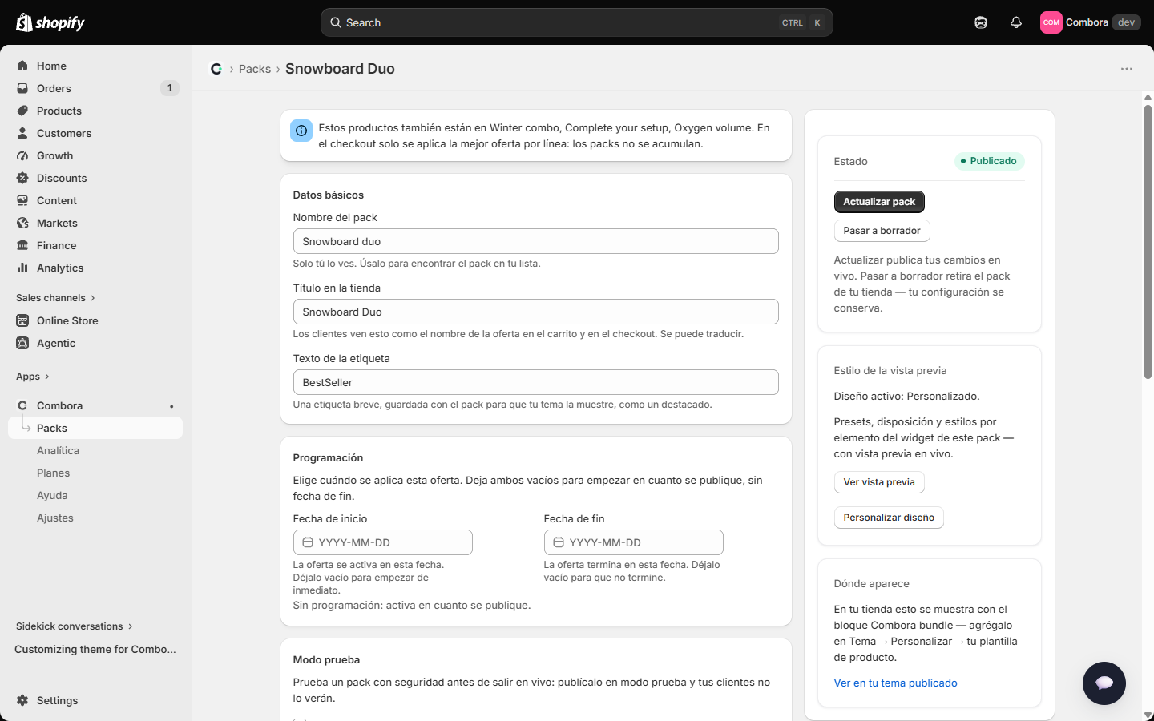This screenshot has height=721, width=1154.
Task: Open Growth section
Action: pos(96,155)
